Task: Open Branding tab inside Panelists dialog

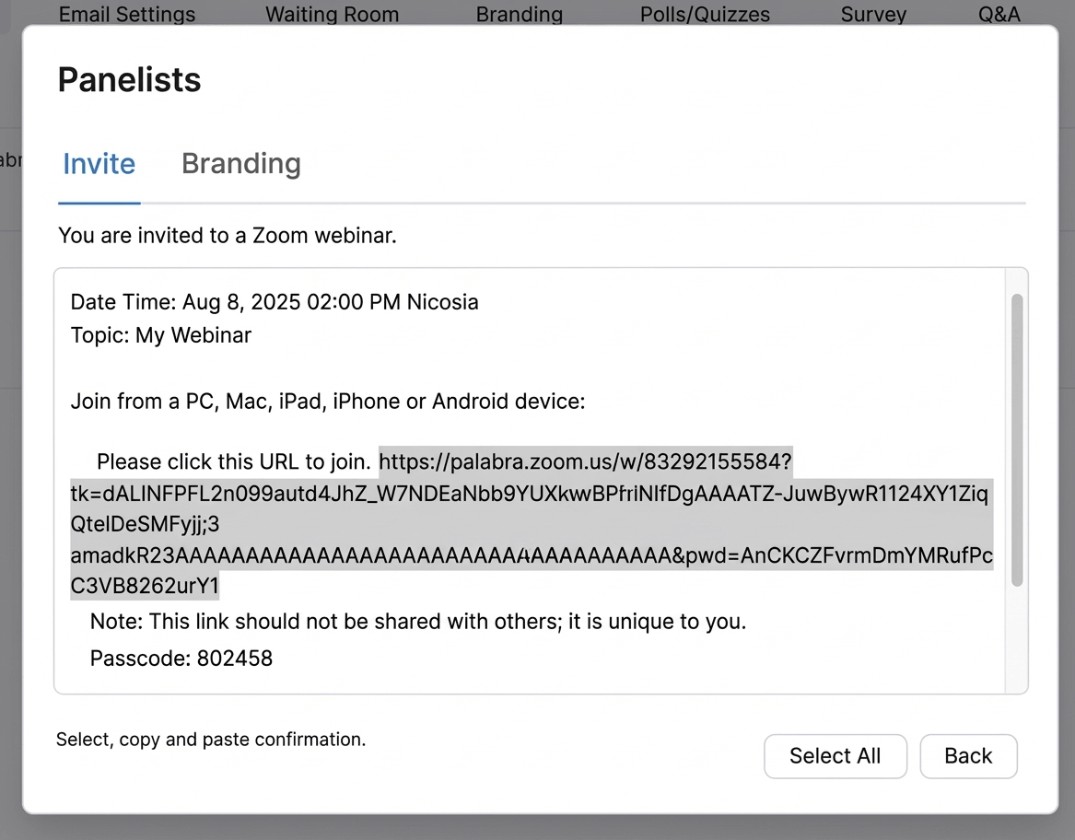Action: pyautogui.click(x=240, y=164)
